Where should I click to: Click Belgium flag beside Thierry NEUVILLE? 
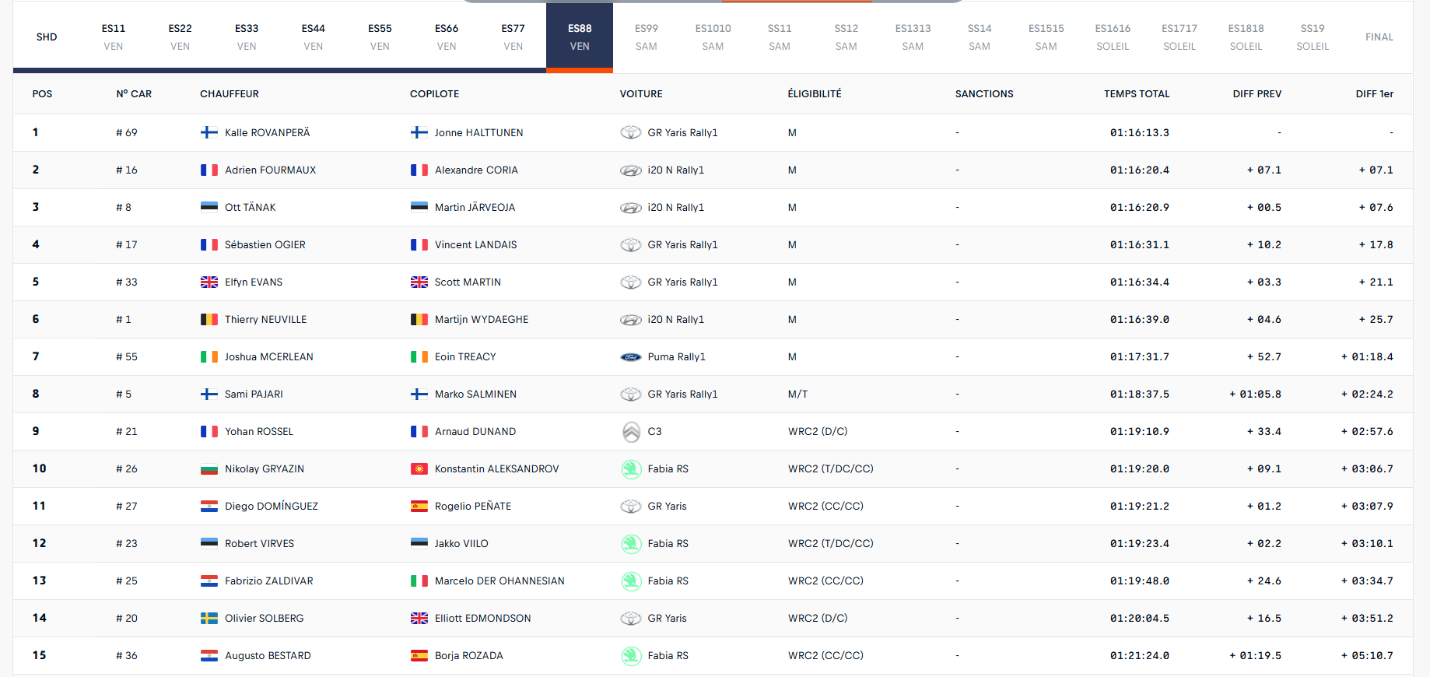(209, 319)
